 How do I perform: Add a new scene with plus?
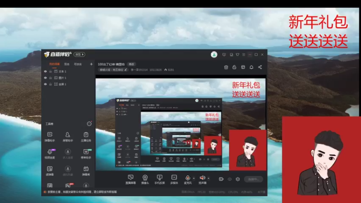pyautogui.click(x=91, y=64)
